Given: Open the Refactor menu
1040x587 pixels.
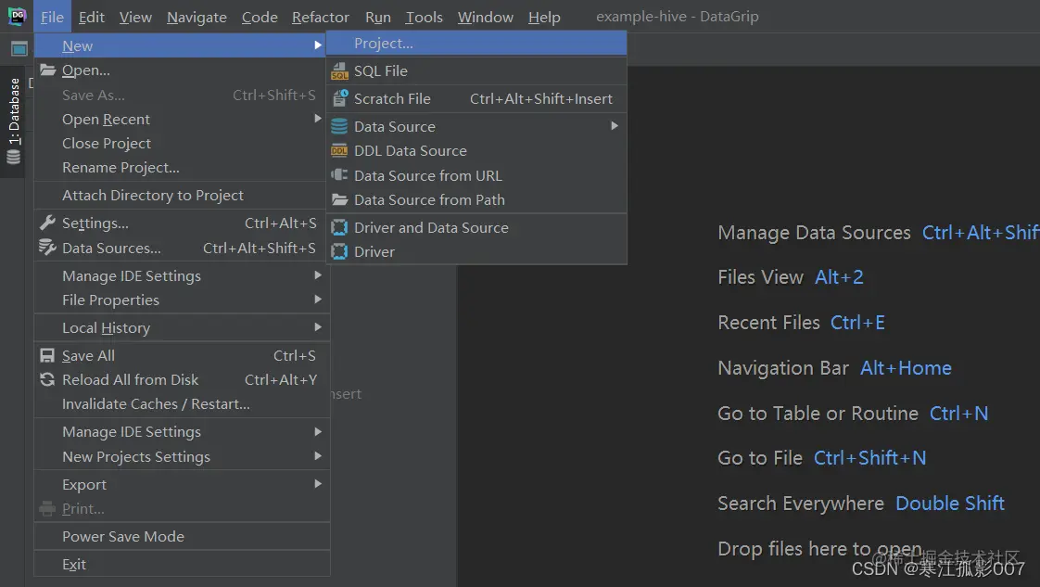Looking at the screenshot, I should (x=321, y=17).
